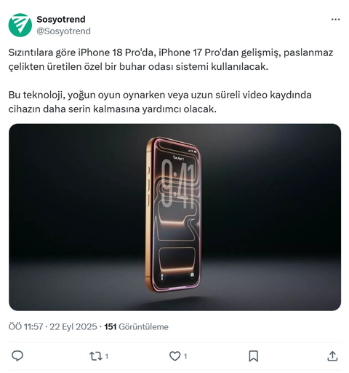349x373 pixels.
Task: Click the camera icon on phone lockscreen
Action: pyautogui.click(x=192, y=275)
